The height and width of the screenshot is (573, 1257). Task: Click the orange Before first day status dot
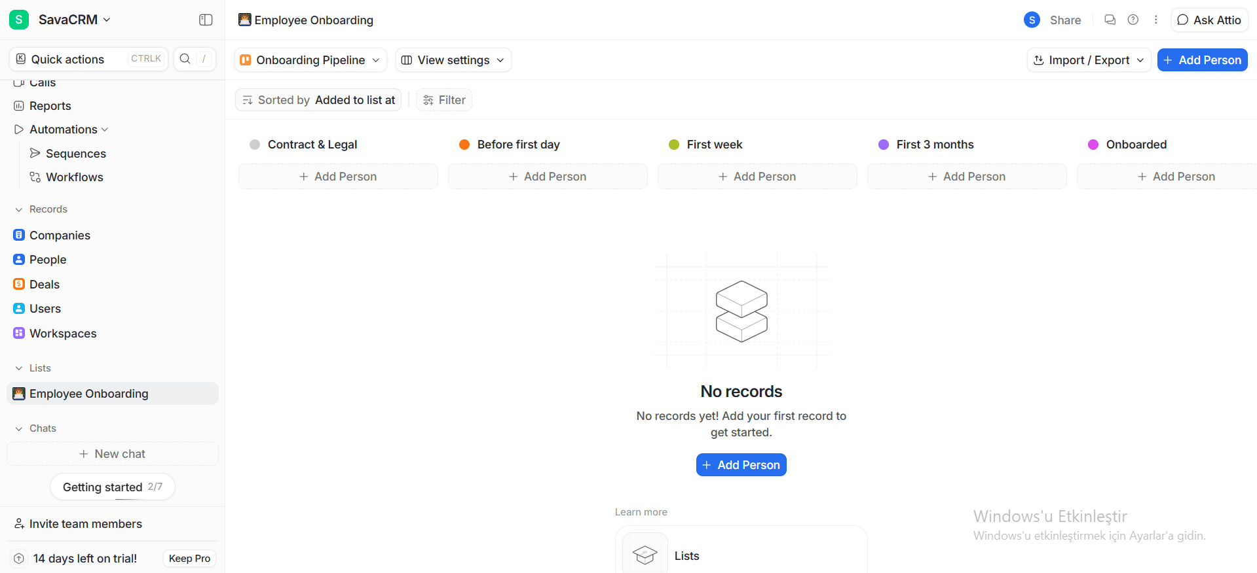point(464,145)
